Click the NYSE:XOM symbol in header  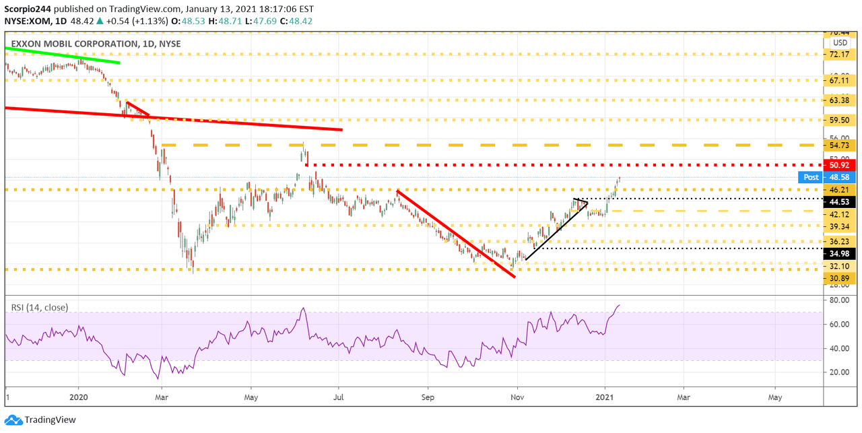click(x=30, y=22)
